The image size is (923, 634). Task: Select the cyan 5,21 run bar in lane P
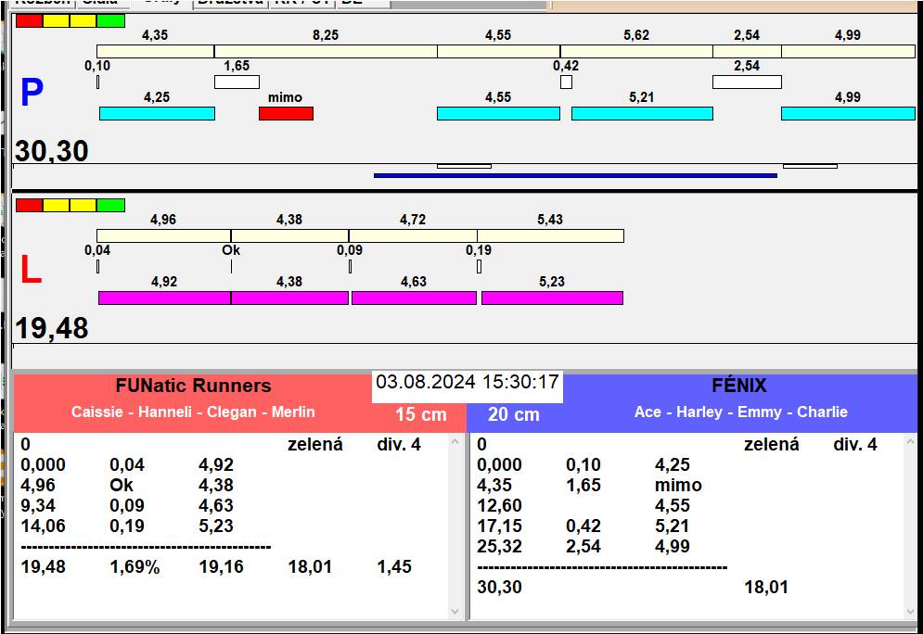point(642,113)
